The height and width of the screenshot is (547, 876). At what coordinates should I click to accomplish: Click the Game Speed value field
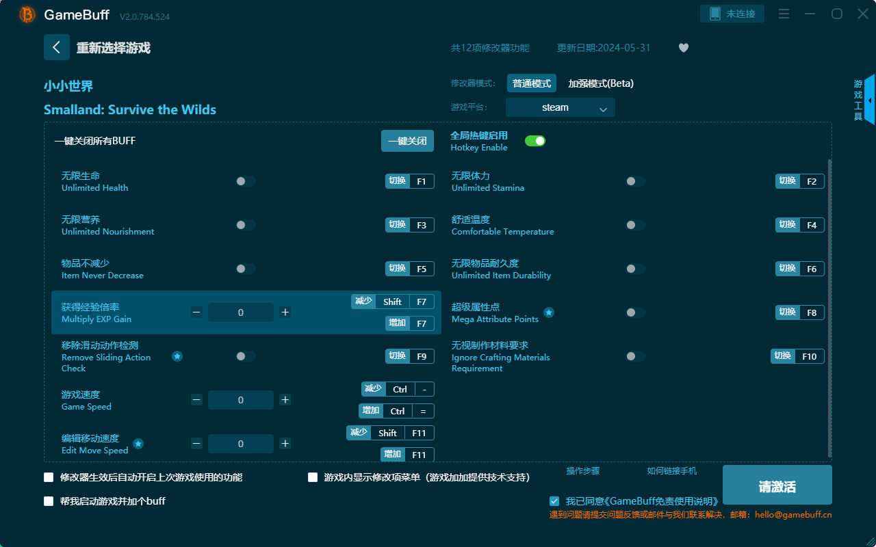click(x=241, y=400)
